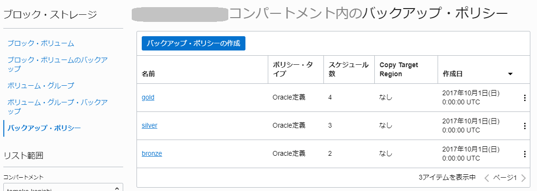Go to previous page arrow
The width and height of the screenshot is (537, 191).
pos(487,178)
